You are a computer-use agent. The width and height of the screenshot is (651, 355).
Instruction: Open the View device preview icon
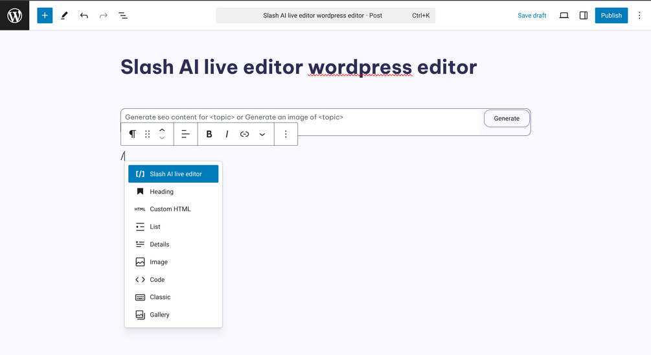pos(564,16)
